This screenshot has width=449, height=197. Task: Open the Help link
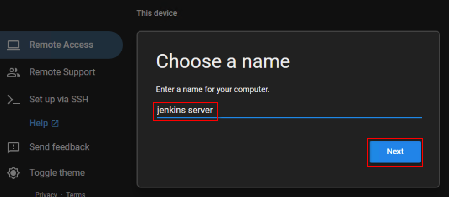[x=39, y=123]
